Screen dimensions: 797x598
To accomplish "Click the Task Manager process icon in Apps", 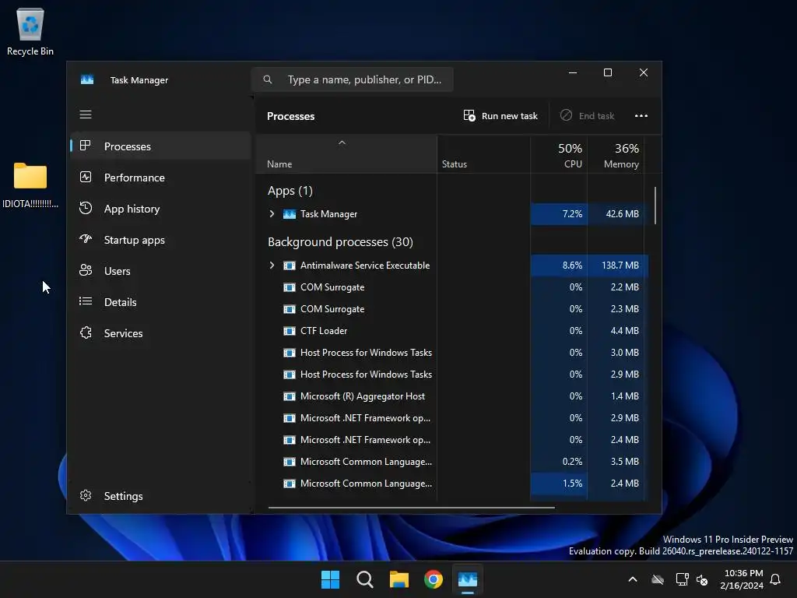I will pyautogui.click(x=290, y=214).
